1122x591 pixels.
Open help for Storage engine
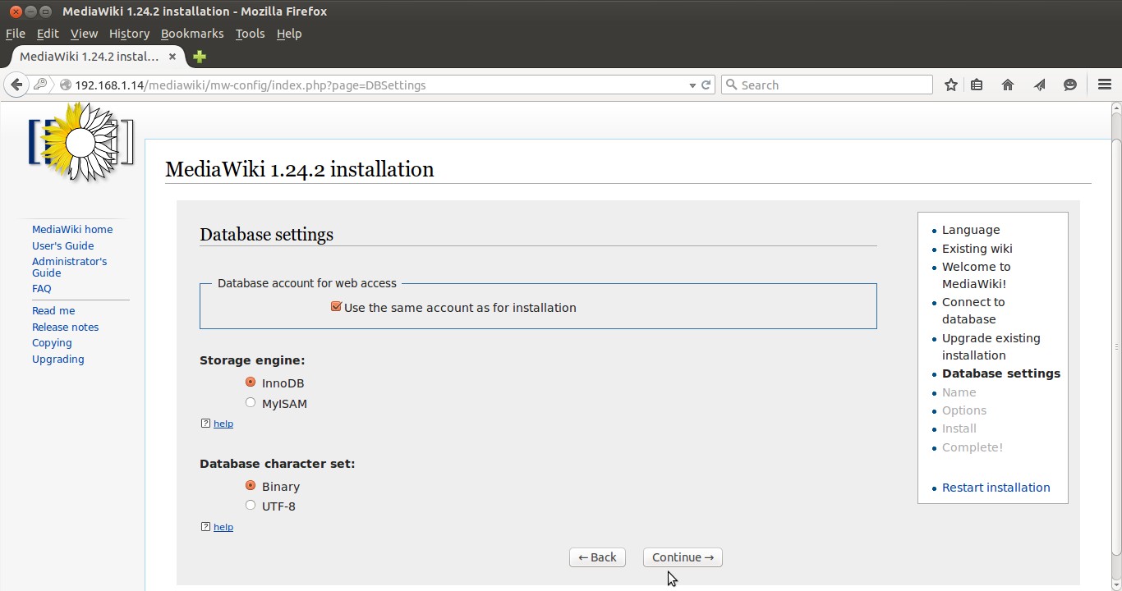click(x=223, y=424)
